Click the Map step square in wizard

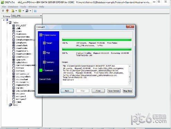coord(44,53)
